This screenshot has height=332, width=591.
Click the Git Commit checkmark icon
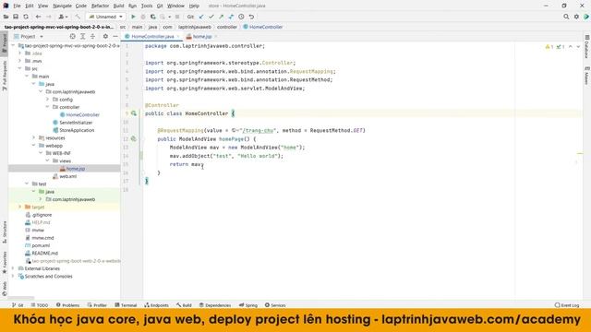point(211,17)
